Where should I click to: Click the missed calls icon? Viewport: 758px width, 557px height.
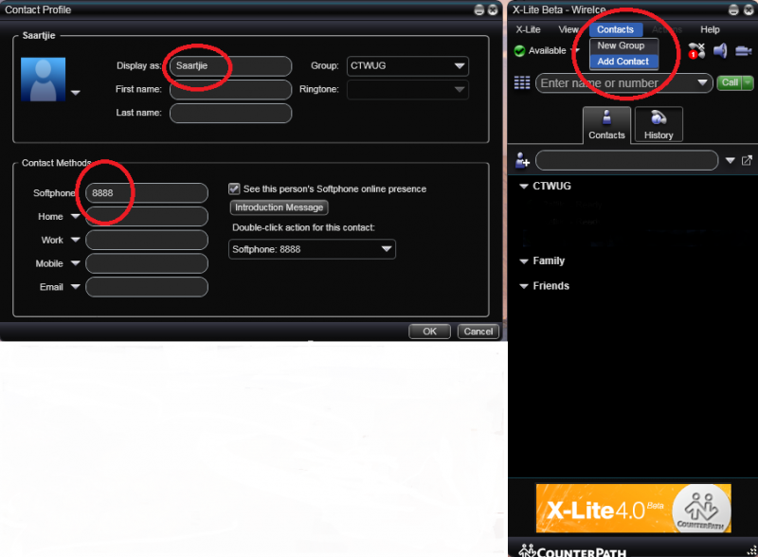696,51
